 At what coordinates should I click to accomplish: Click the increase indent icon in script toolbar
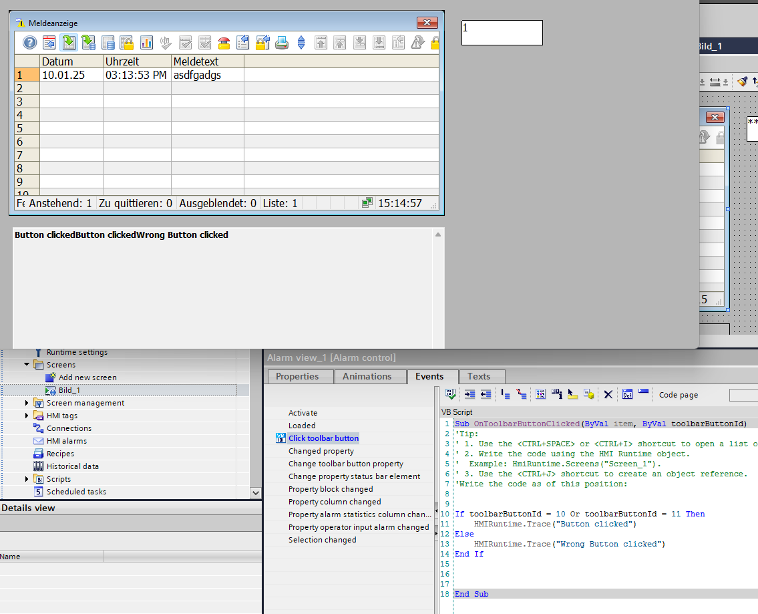[469, 394]
